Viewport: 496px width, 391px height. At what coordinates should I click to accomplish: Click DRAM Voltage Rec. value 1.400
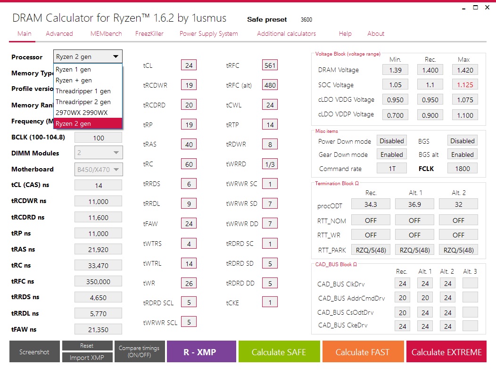point(430,70)
